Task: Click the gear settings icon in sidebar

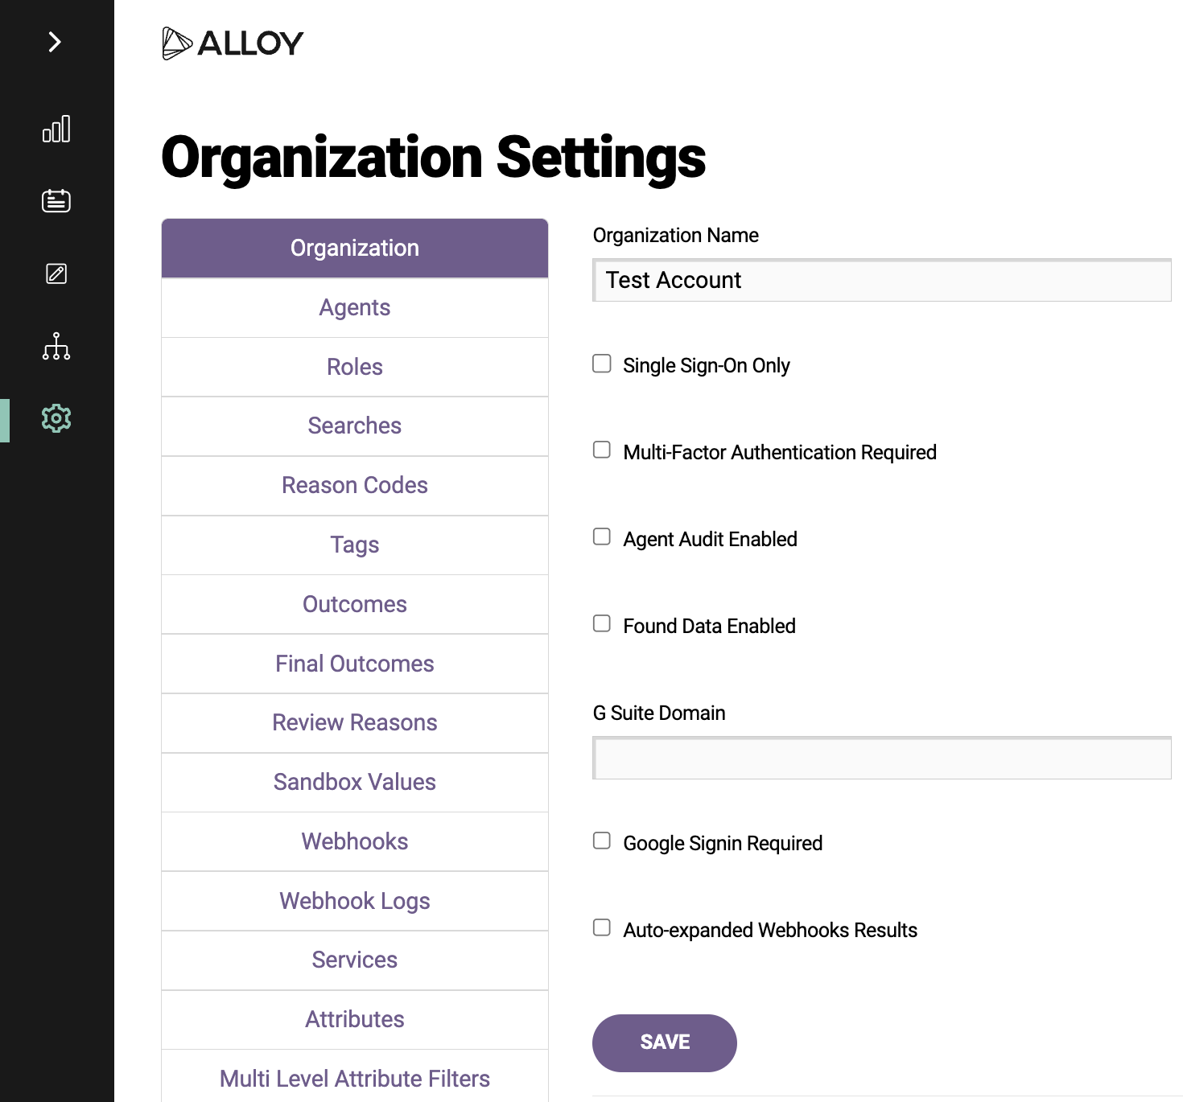Action: pyautogui.click(x=56, y=418)
